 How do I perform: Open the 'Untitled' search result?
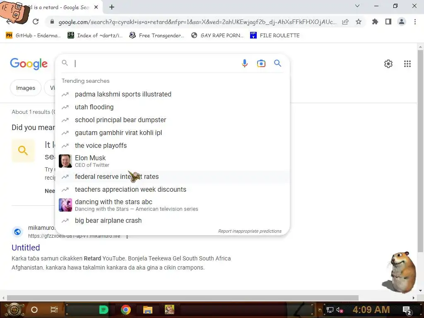[x=26, y=248]
